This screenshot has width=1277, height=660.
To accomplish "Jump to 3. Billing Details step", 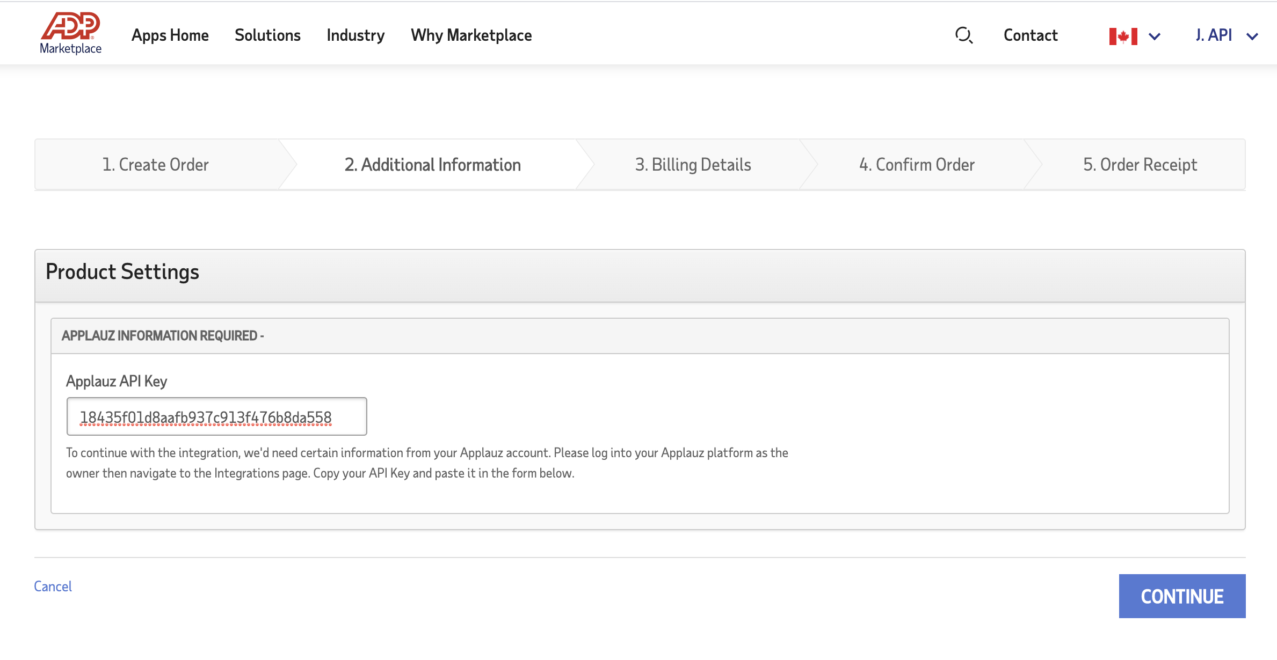I will pos(693,165).
